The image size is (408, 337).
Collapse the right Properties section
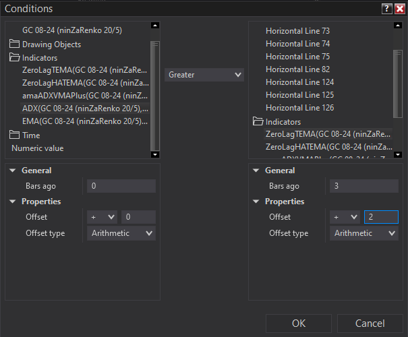pos(256,202)
